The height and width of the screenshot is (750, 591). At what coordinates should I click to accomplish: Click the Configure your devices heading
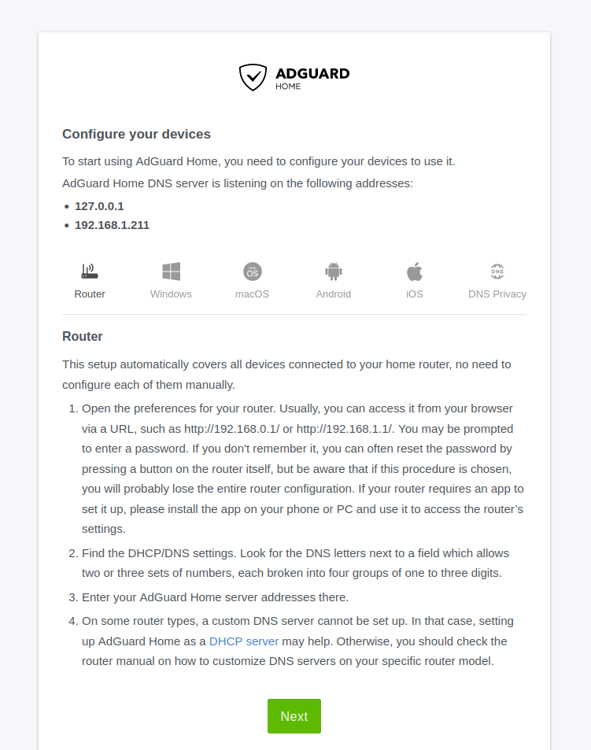[136, 135]
